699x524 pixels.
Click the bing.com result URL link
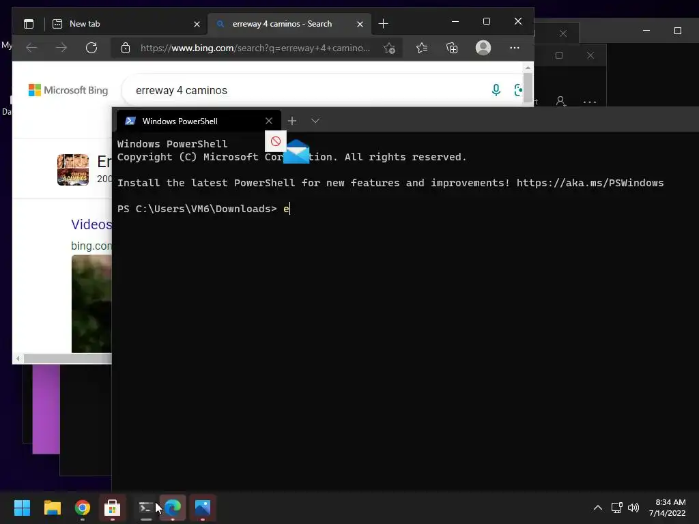pyautogui.click(x=91, y=246)
